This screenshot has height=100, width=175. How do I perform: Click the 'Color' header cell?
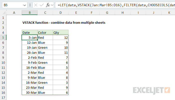click(45, 32)
